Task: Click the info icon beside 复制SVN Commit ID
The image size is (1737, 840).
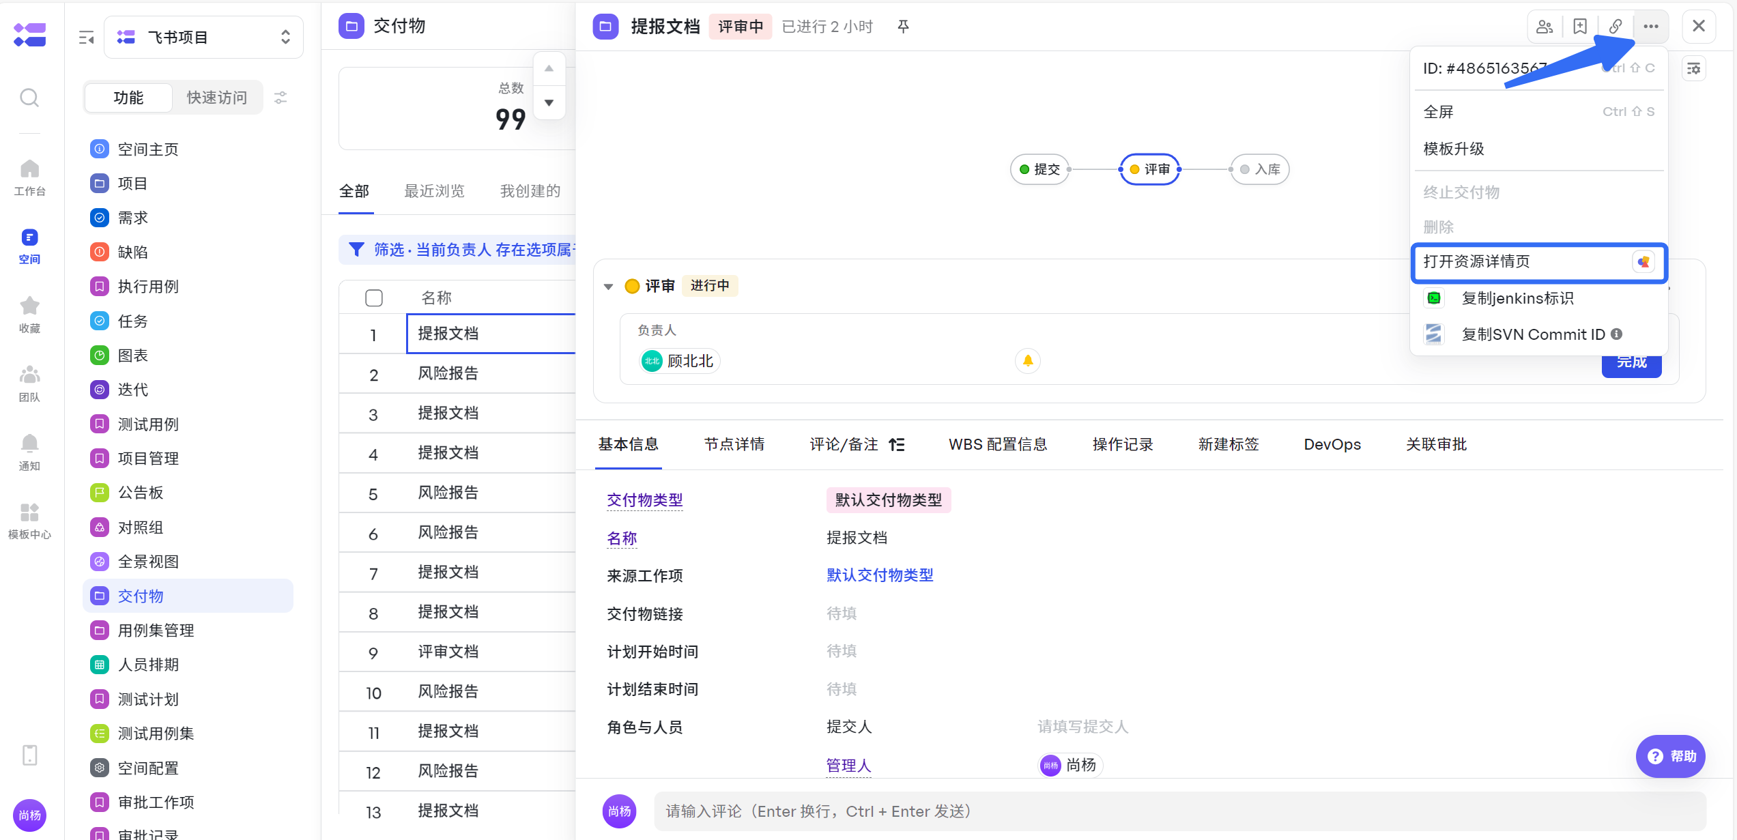Action: coord(1617,334)
